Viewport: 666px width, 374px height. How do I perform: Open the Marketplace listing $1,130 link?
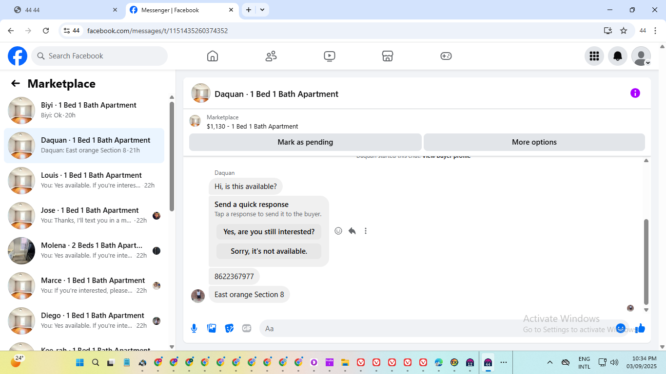(253, 126)
